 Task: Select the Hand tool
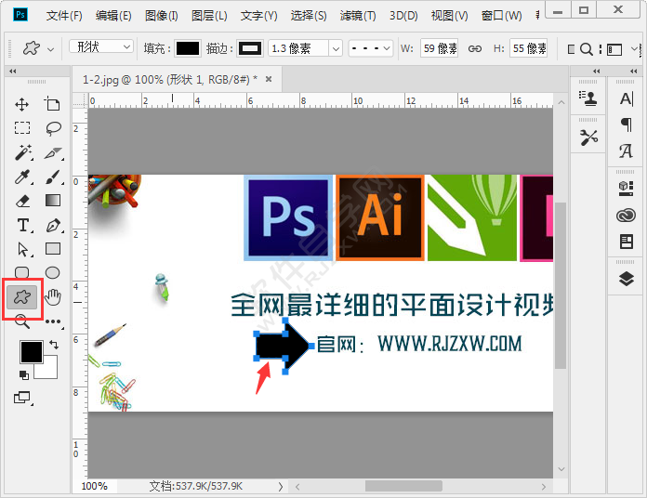(53, 296)
